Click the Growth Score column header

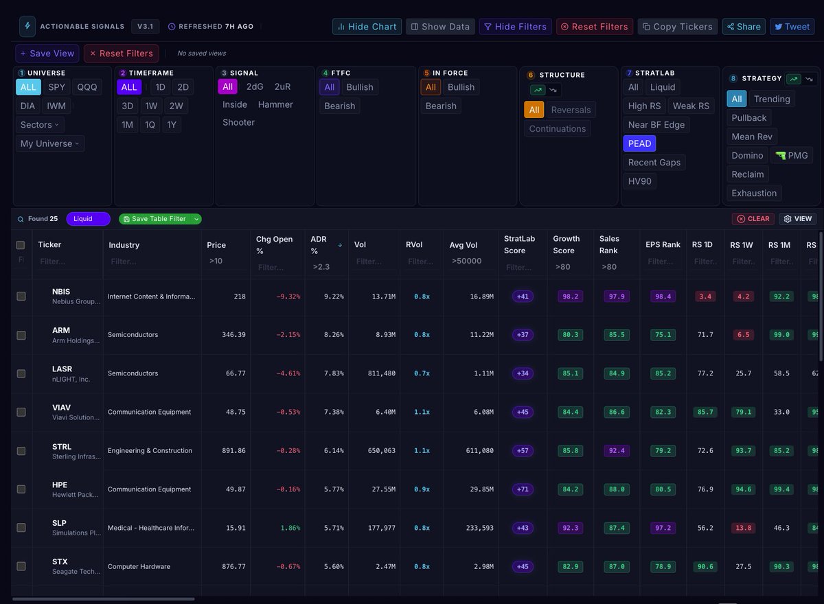(x=566, y=244)
